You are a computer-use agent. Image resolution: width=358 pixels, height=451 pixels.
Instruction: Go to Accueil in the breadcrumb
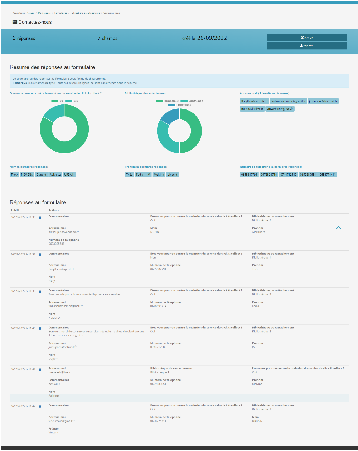(31, 13)
